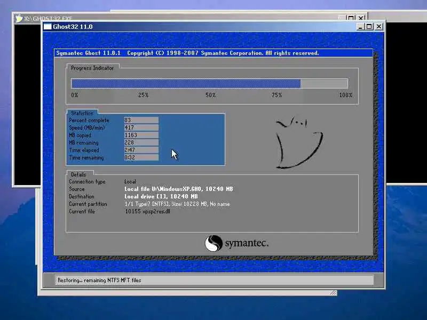
Task: Click the MB remaining value 228
Action: click(141, 142)
